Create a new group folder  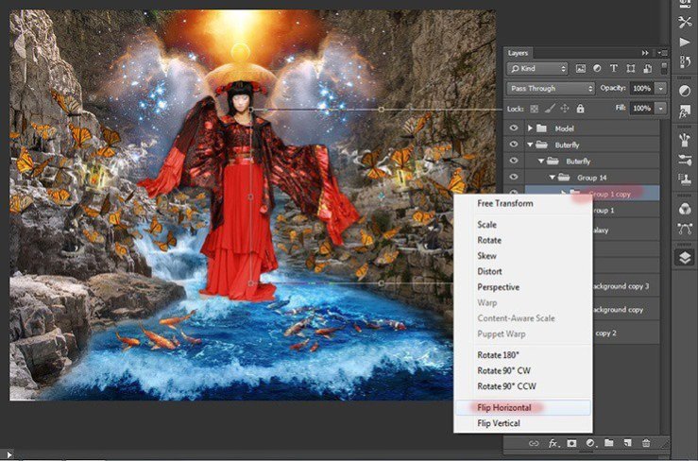click(608, 443)
